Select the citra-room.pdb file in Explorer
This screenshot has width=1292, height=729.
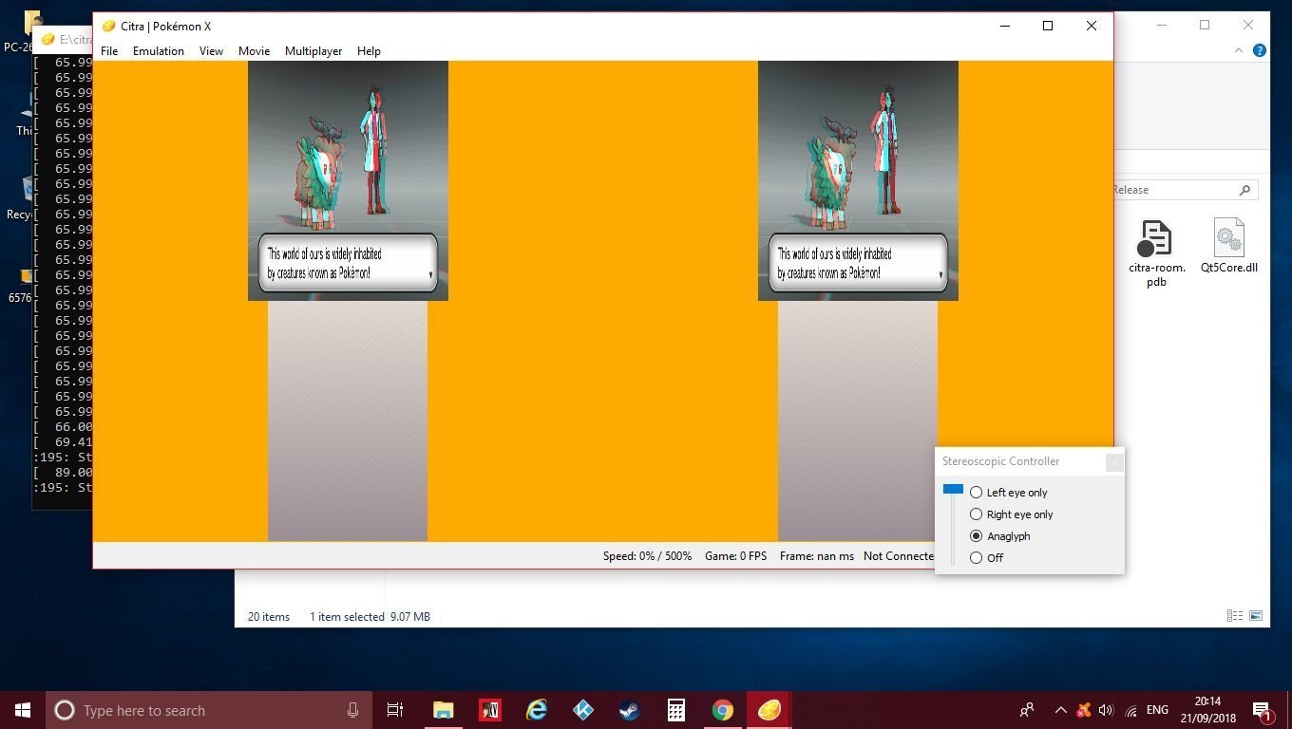click(1156, 252)
